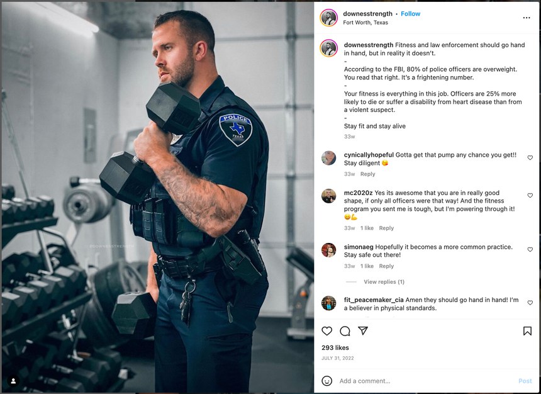Save post with the bookmark icon
Image resolution: width=541 pixels, height=394 pixels.
[527, 331]
